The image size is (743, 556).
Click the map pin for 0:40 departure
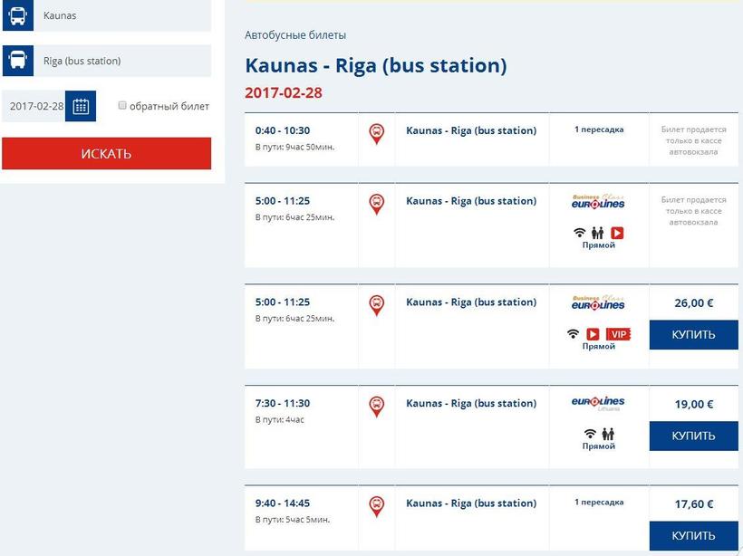pyautogui.click(x=377, y=134)
